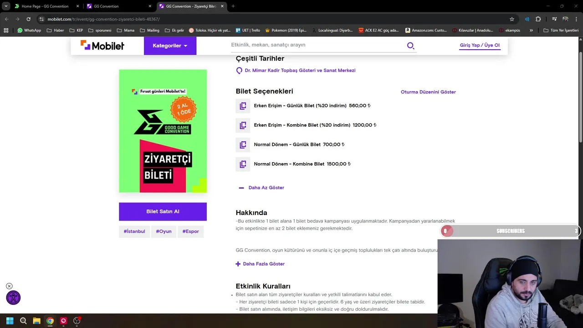Open the sporunesi bookmark folder
Image resolution: width=583 pixels, height=328 pixels.
coord(100,31)
